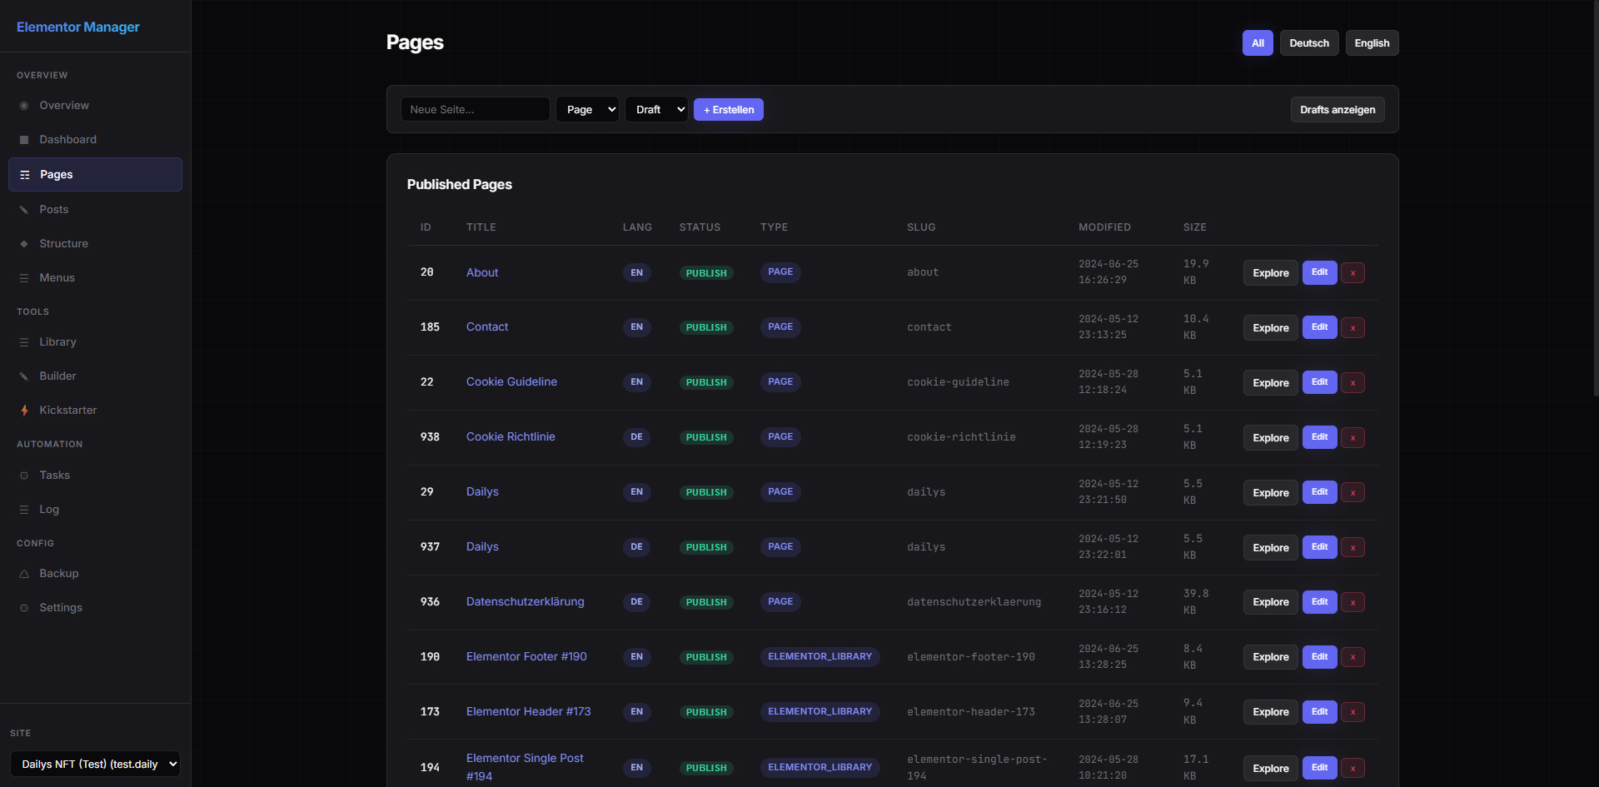Open the Cookie Guideline page title link
The width and height of the screenshot is (1599, 787).
pyautogui.click(x=511, y=382)
